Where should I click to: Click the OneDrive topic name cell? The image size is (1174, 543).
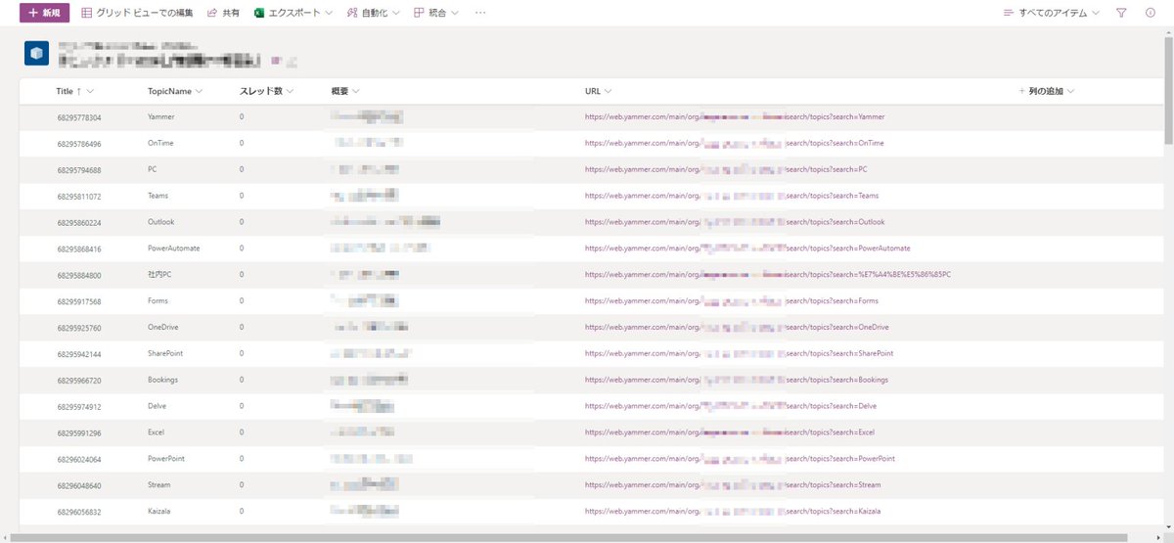[x=163, y=327]
